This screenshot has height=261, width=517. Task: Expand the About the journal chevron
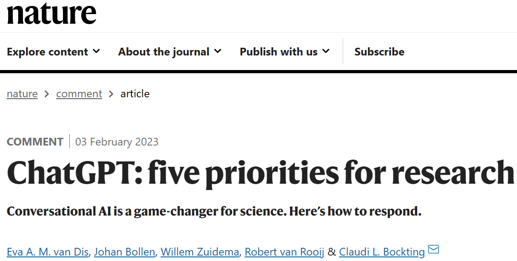point(218,51)
